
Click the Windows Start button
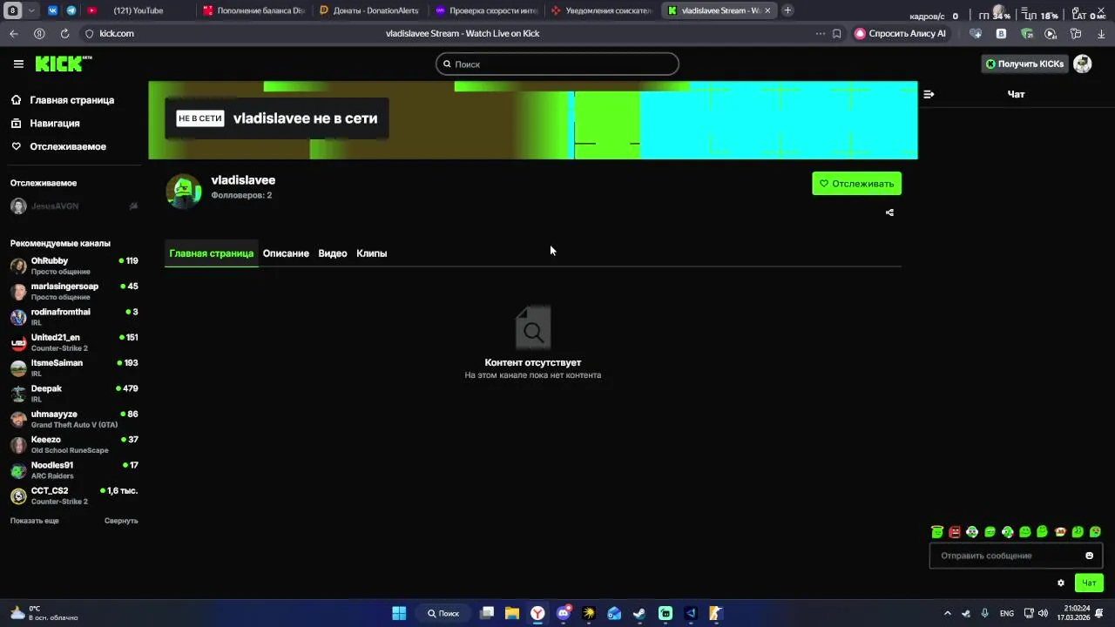(399, 613)
